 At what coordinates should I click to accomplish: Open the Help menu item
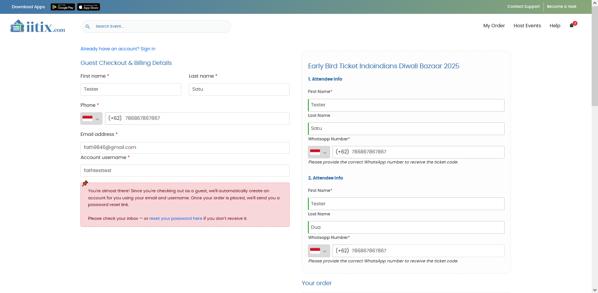555,26
